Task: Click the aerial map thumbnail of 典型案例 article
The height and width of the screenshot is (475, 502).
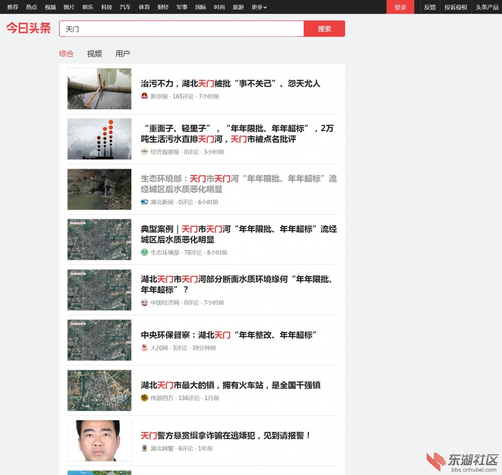Action: click(100, 239)
